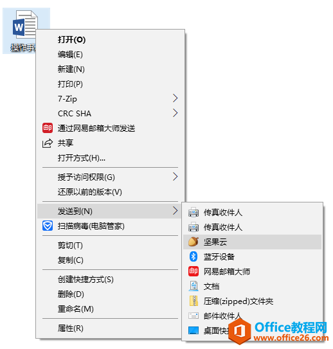Expand the 发送到(N) submenu arrow
The height and width of the screenshot is (349, 333).
pyautogui.click(x=175, y=211)
